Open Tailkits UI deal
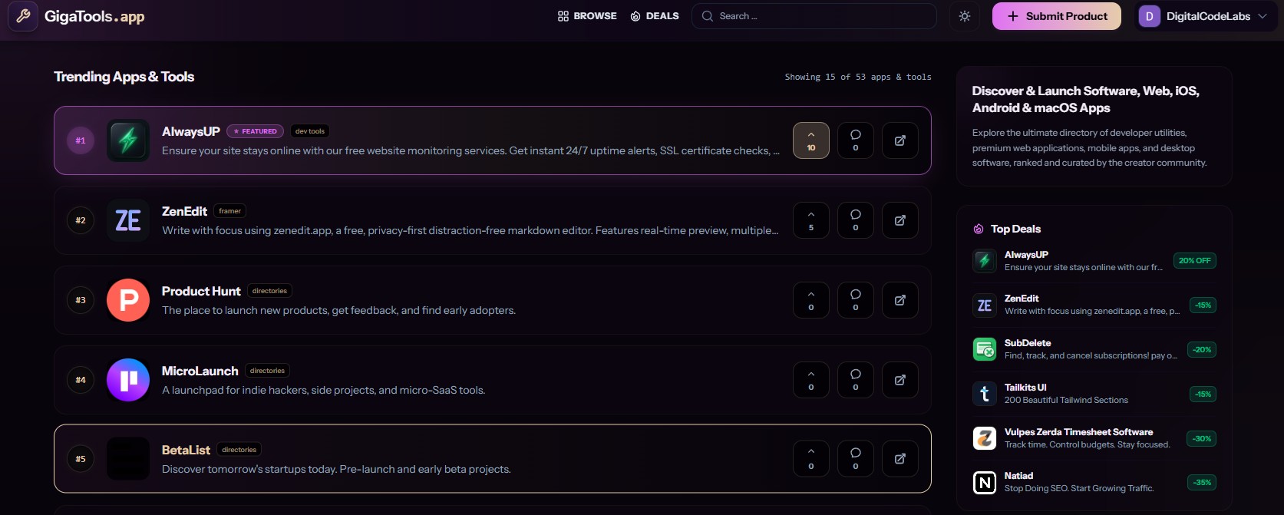Viewport: 1284px width, 515px height. point(1094,394)
